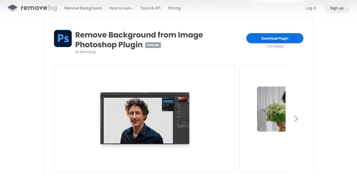This screenshot has height=186, width=357.
Task: Go to next slide with right chevron
Action: click(x=296, y=118)
